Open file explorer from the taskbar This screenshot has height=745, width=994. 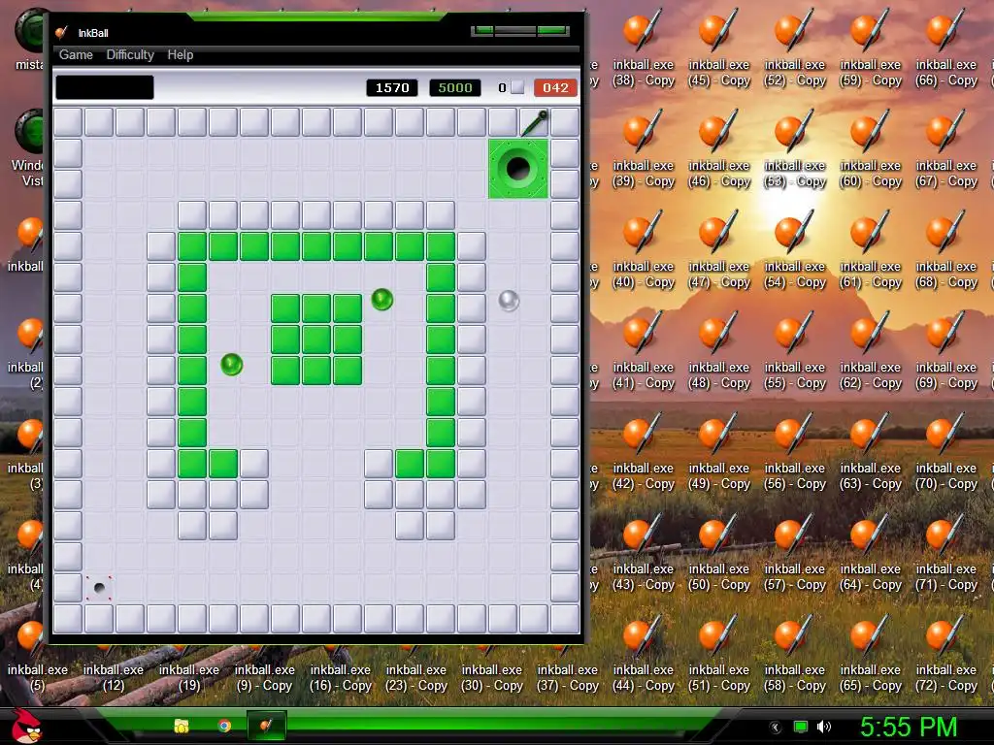(182, 726)
